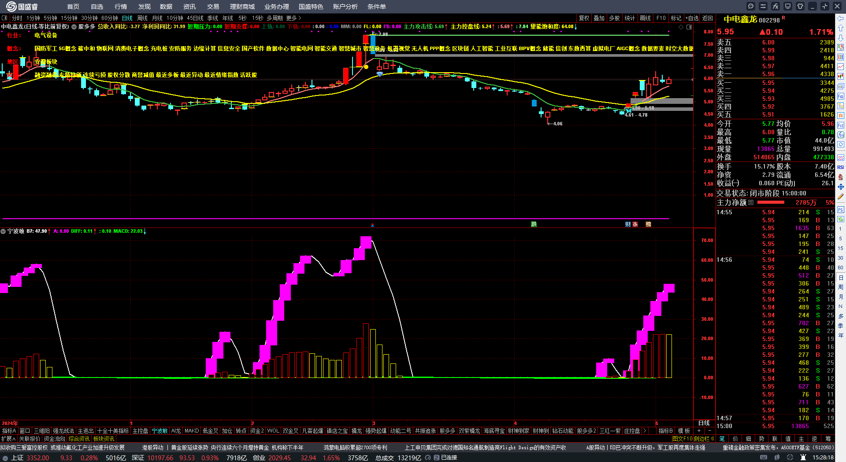Click the down arrow in right sidebar

[841, 38]
